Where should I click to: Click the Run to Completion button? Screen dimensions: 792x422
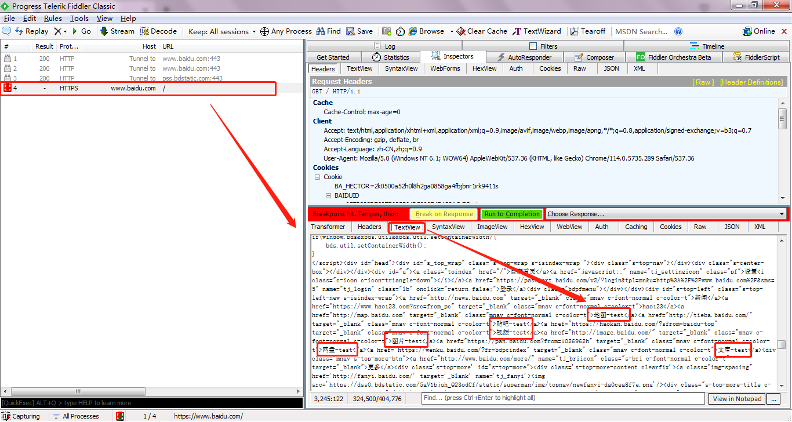512,214
